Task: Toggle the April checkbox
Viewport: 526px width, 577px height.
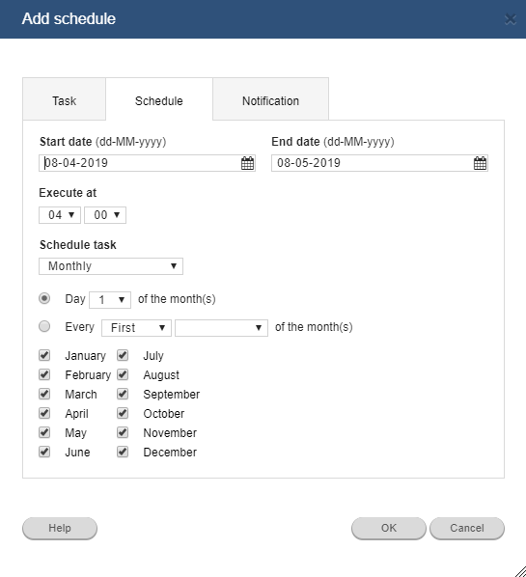Action: click(x=44, y=413)
